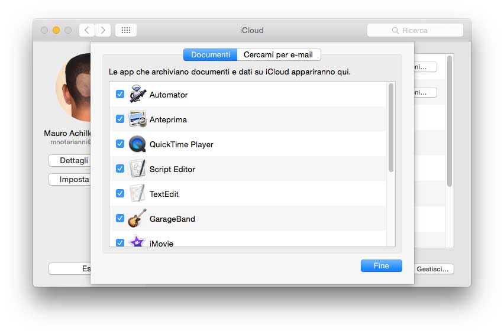Switch to Cercami per e-mail tab
This screenshot has height=334, width=504.
279,54
